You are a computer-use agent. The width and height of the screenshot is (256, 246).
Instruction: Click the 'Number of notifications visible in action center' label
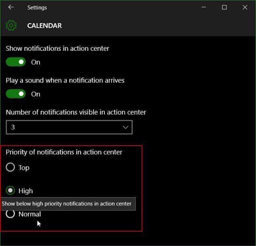click(76, 112)
